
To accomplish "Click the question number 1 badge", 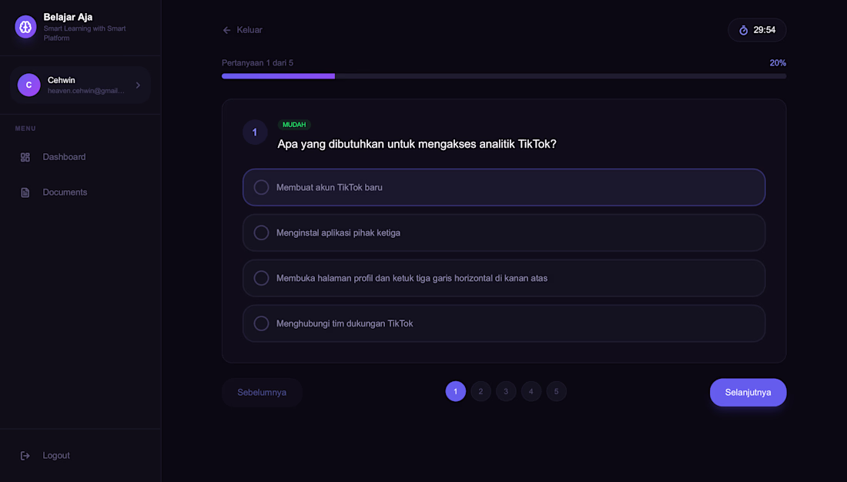I will [x=255, y=132].
